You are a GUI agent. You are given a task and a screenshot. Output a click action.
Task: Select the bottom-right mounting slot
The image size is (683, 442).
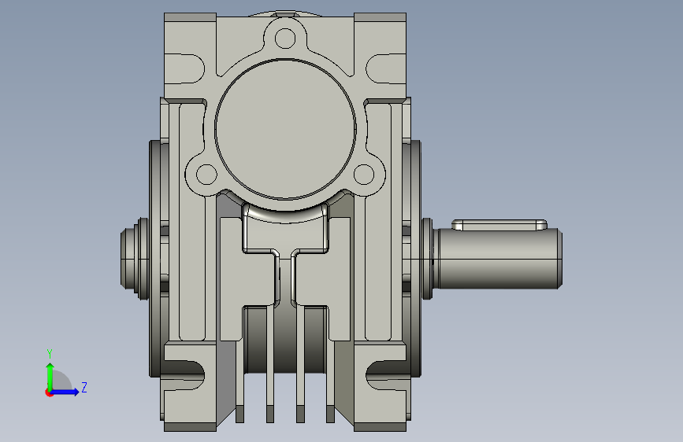pos(386,376)
